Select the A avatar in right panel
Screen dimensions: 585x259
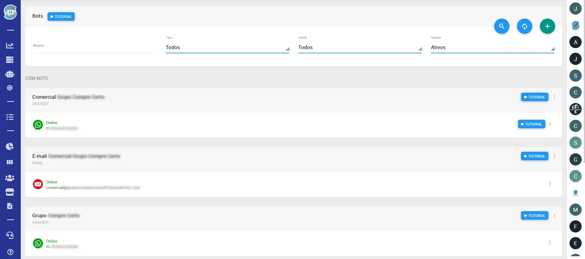[x=575, y=42]
